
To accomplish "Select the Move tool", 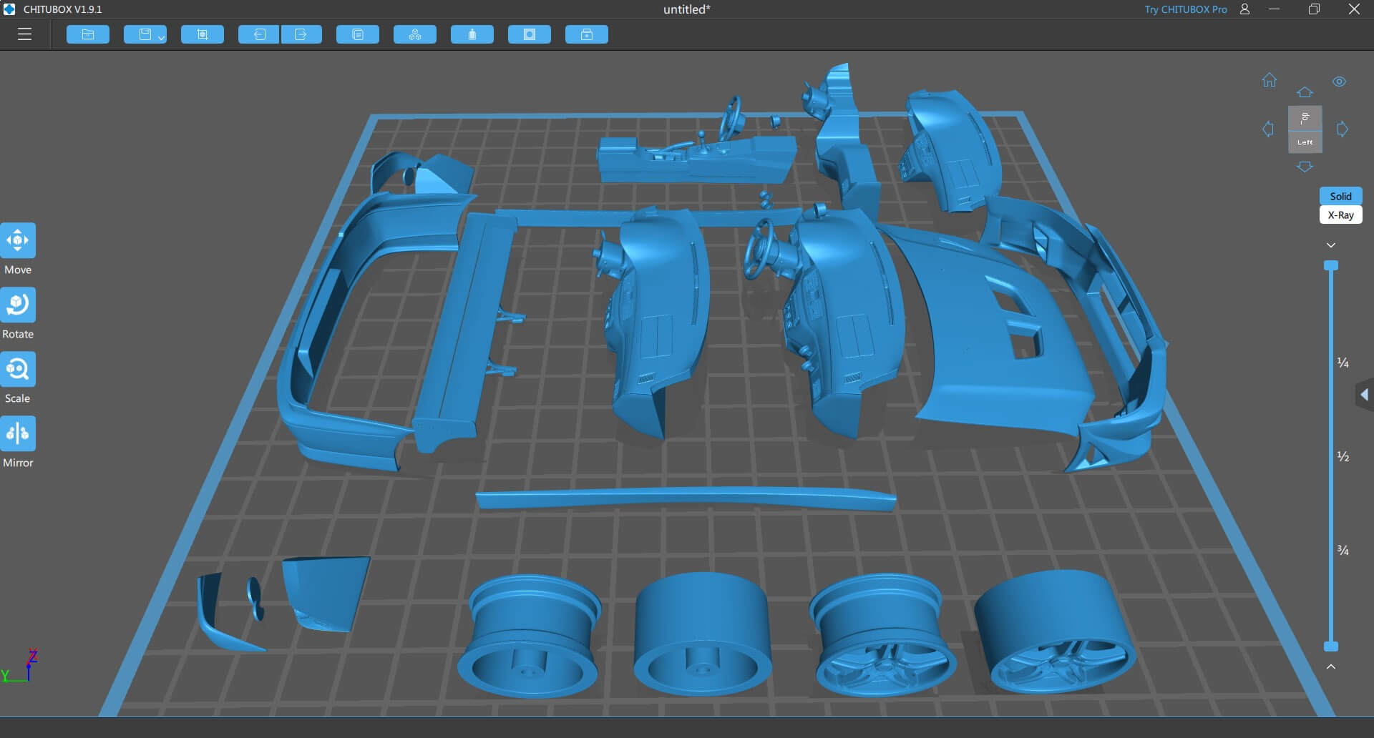I will pyautogui.click(x=18, y=241).
